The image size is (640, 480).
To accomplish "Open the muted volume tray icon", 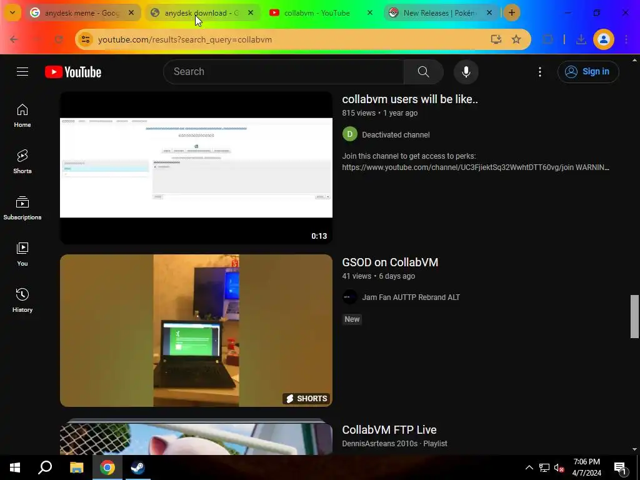I will (559, 467).
